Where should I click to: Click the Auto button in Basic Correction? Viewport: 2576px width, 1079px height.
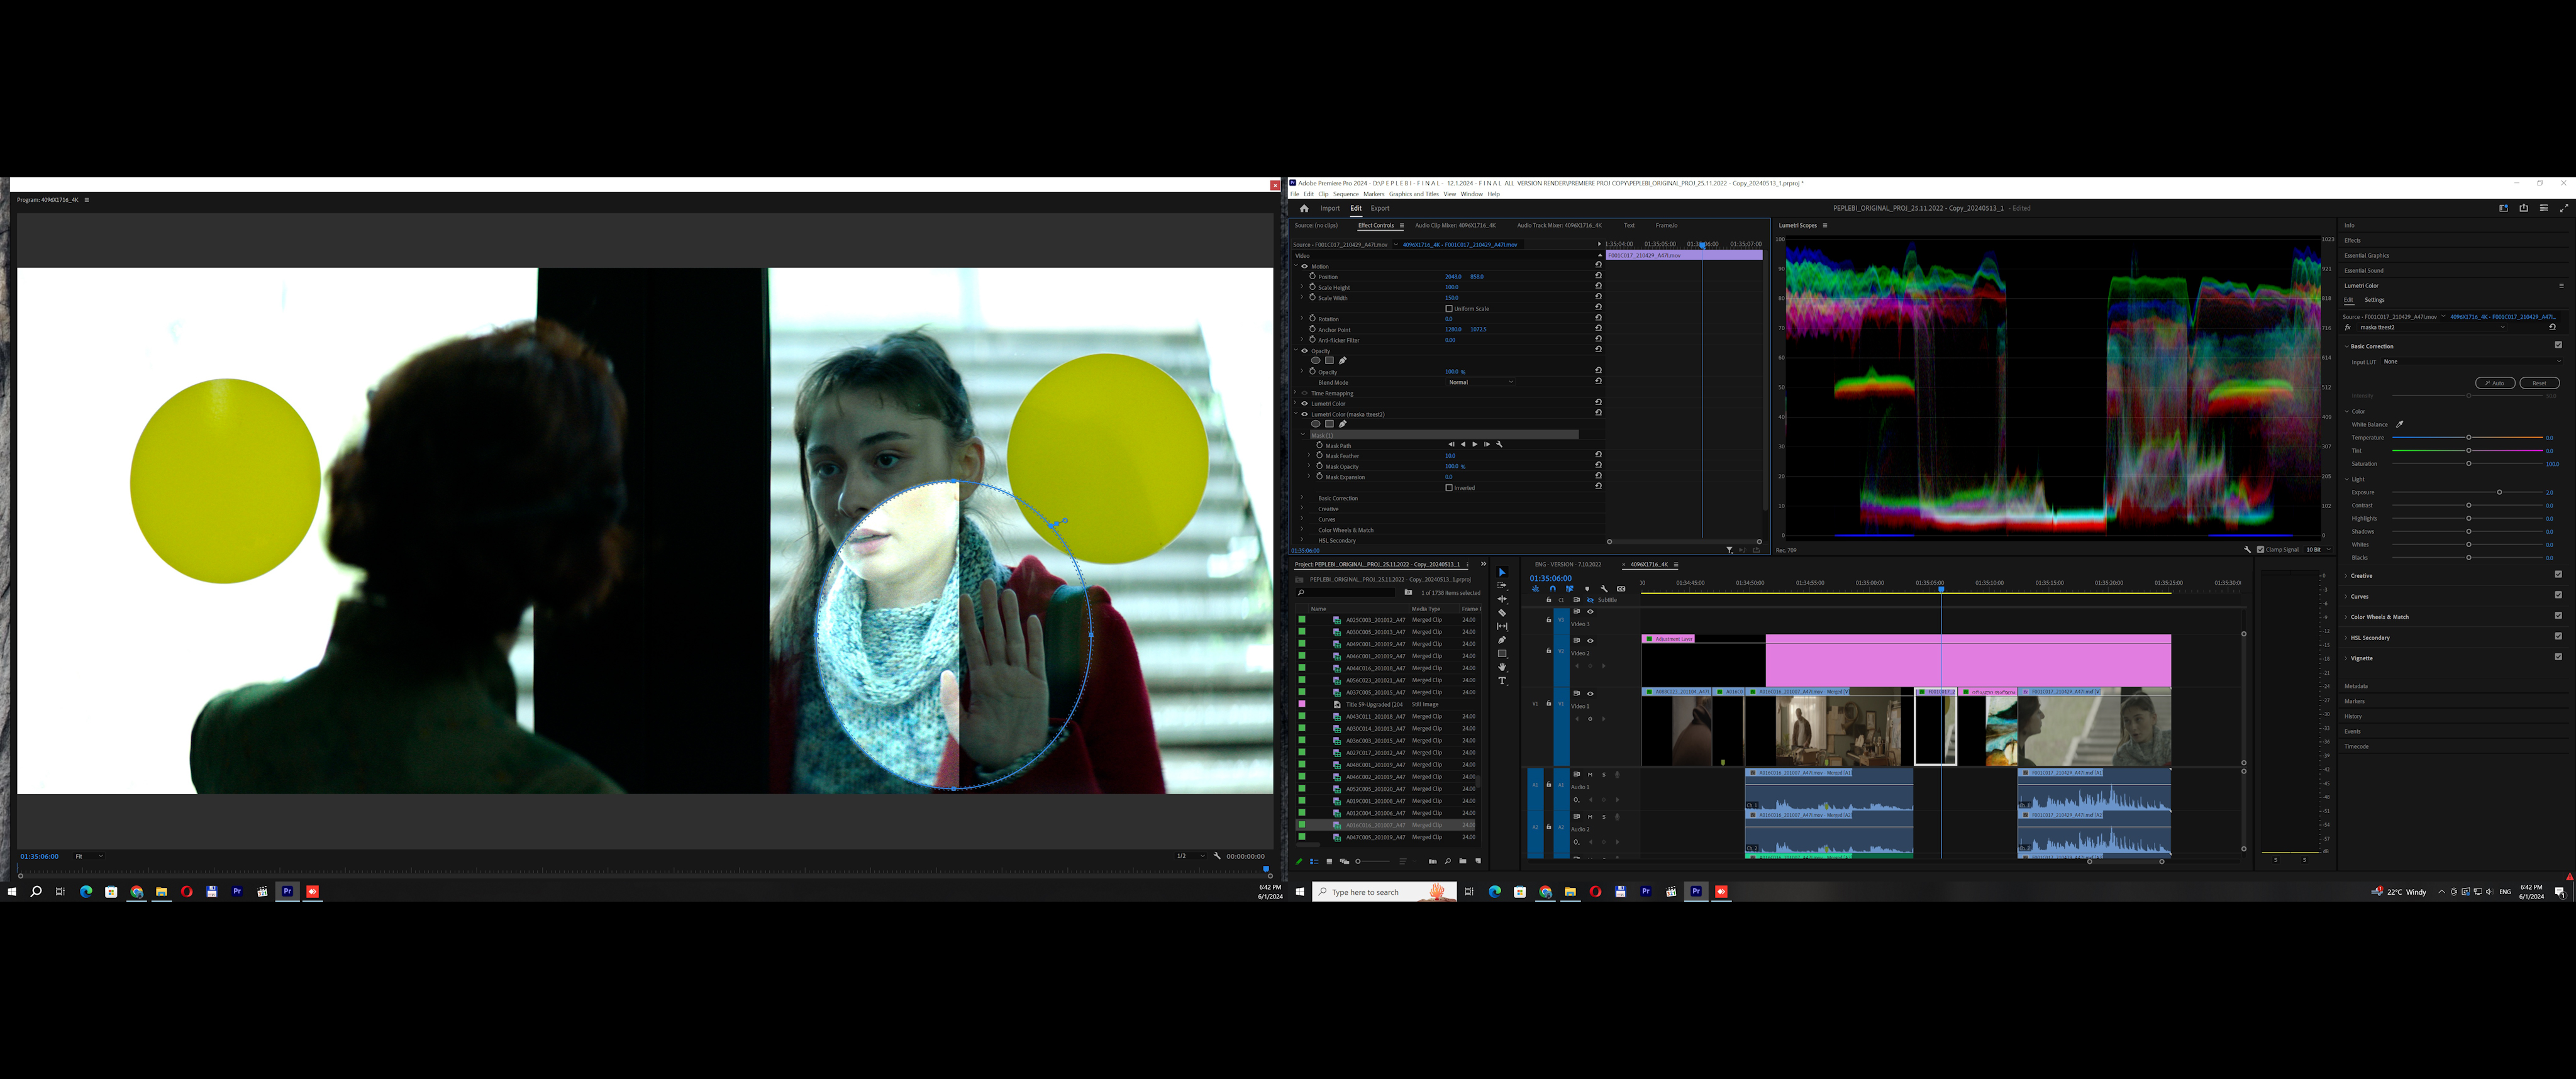click(x=2496, y=383)
